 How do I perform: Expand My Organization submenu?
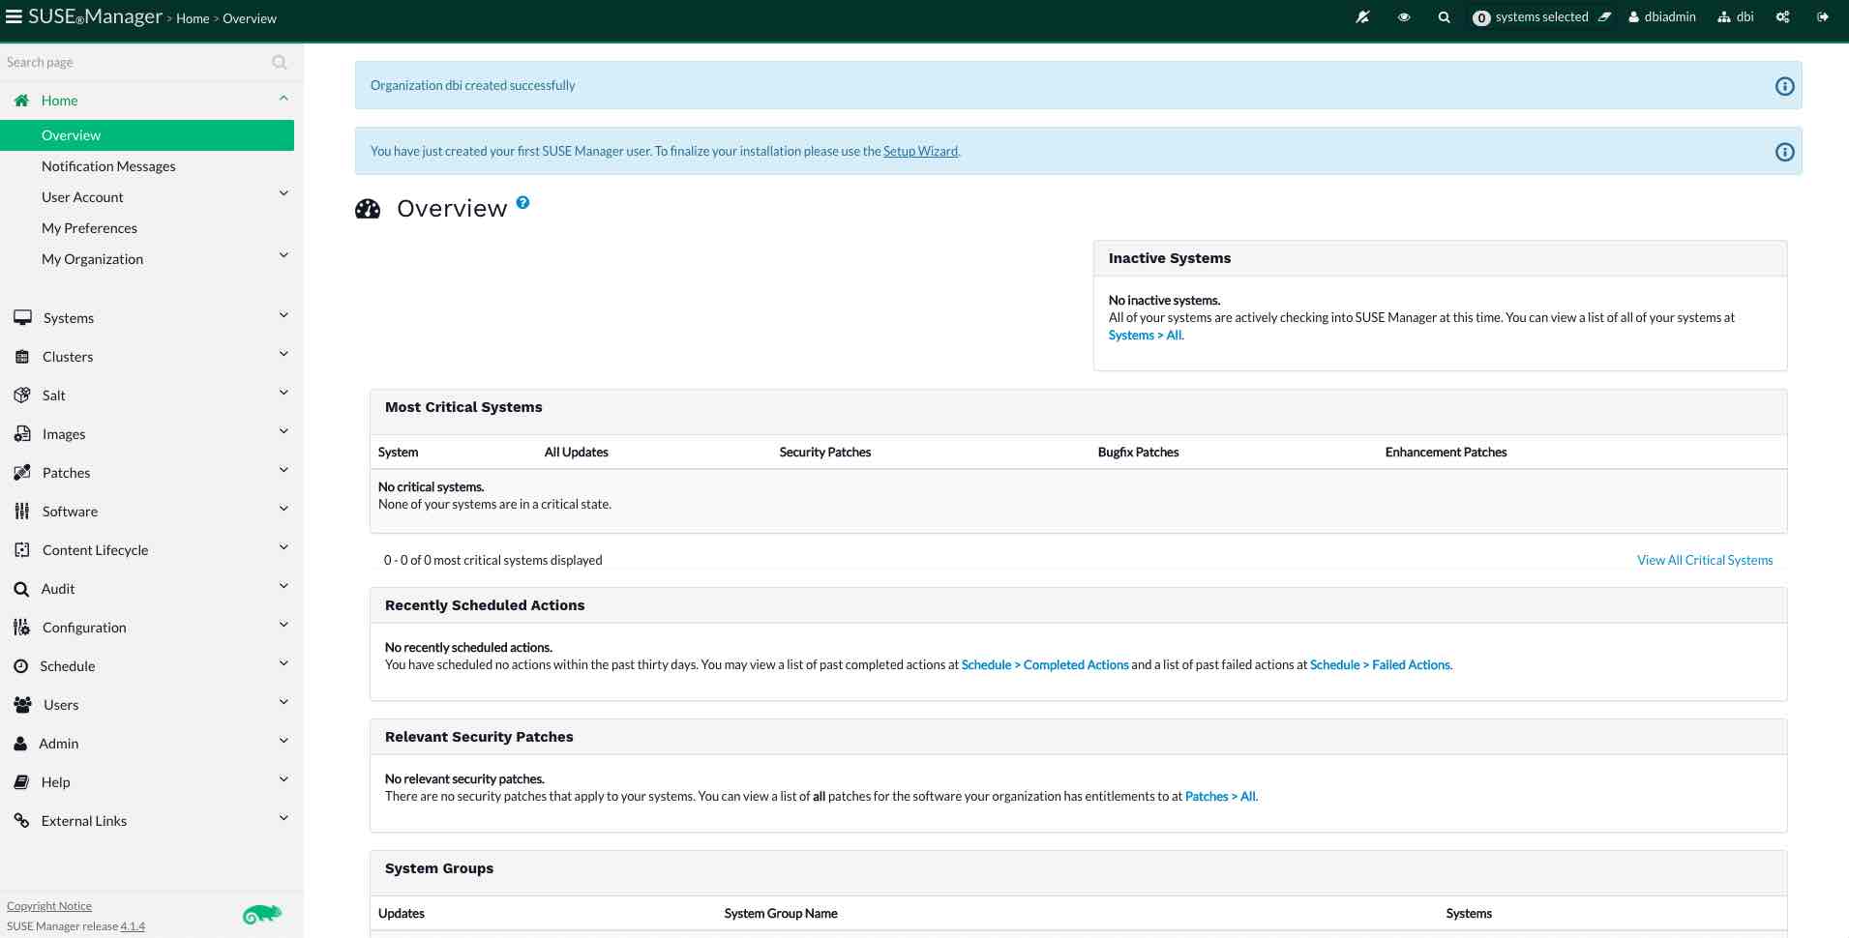(x=283, y=255)
